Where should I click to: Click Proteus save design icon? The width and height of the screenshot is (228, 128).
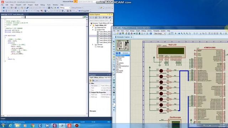tap(120, 33)
